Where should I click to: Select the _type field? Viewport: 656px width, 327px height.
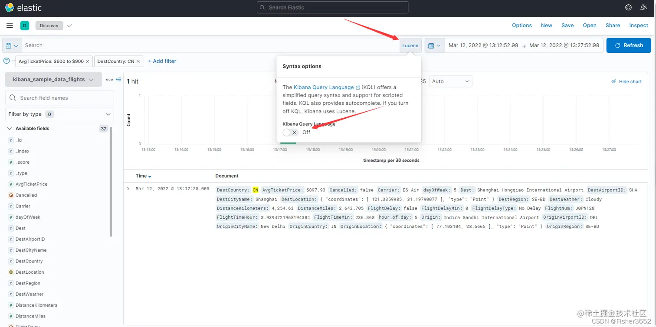click(21, 173)
